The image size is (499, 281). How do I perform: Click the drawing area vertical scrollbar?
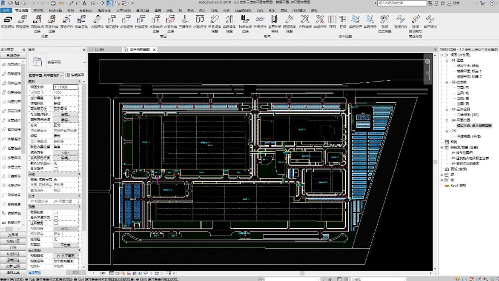pos(435,162)
